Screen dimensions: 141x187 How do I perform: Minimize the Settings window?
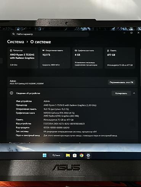pos(125,33)
